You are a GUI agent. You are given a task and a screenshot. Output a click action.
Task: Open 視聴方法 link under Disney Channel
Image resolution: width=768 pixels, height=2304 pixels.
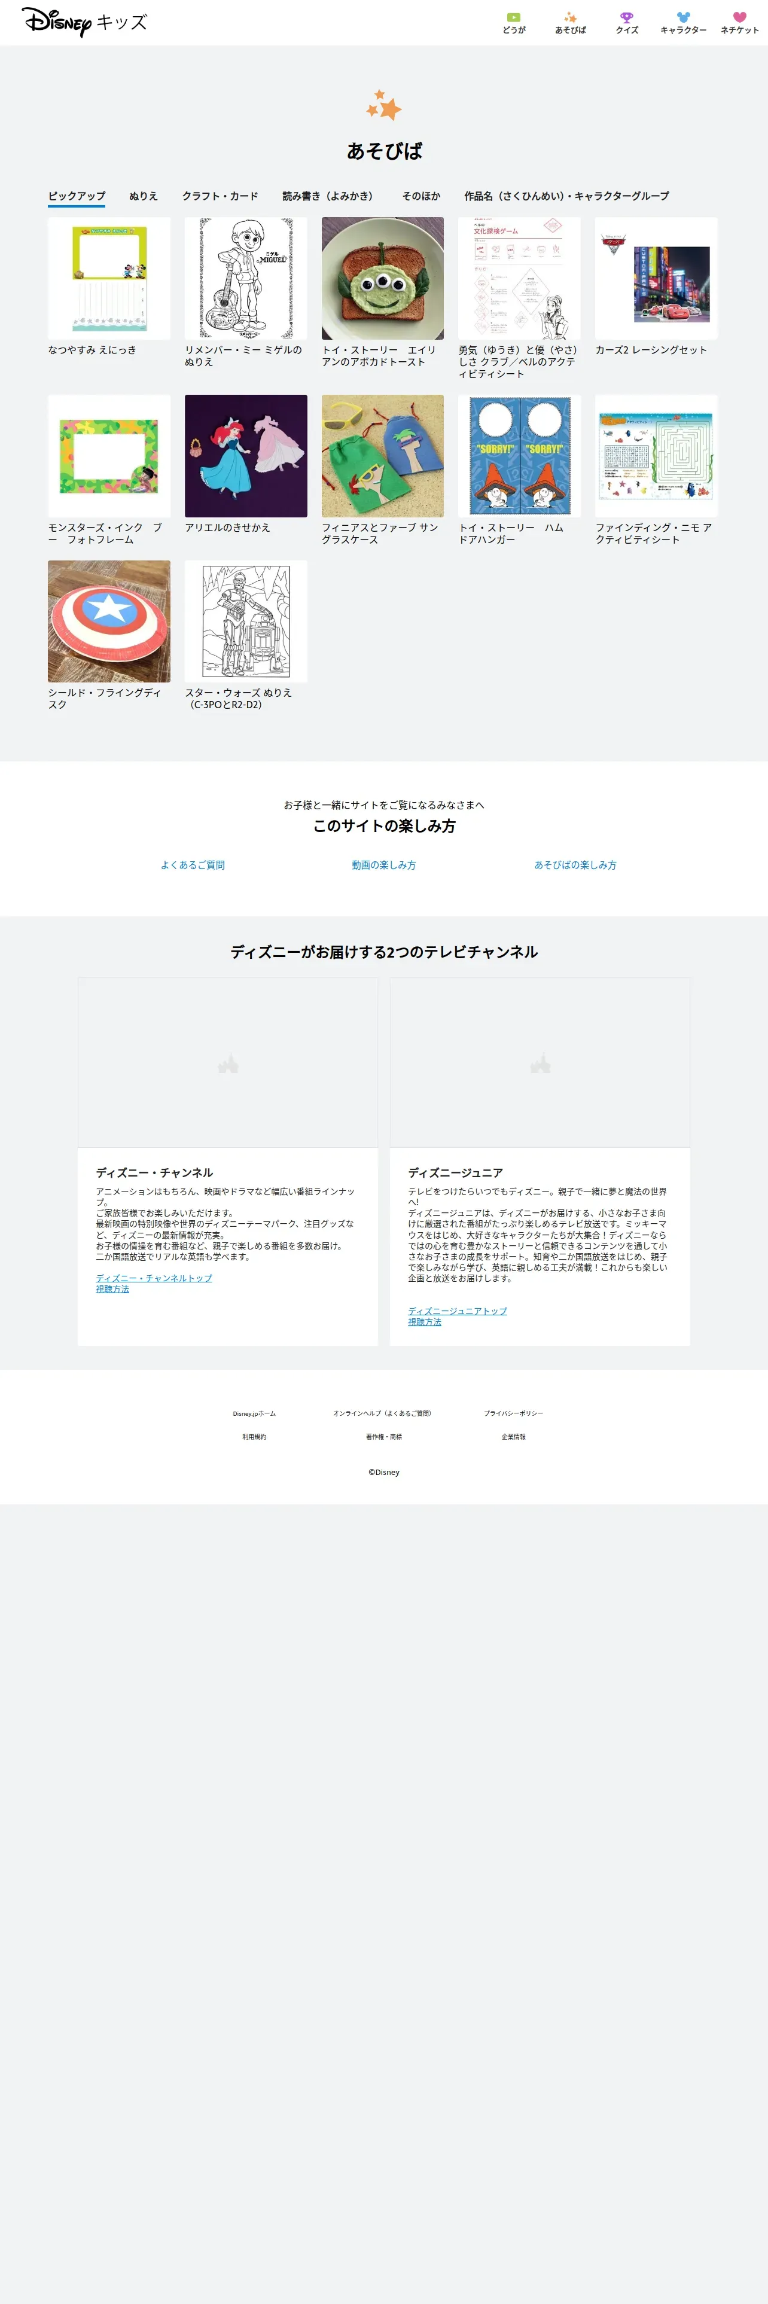(112, 1289)
